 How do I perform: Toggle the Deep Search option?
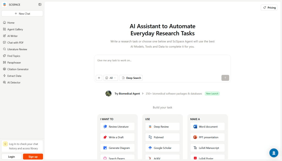coord(131,78)
